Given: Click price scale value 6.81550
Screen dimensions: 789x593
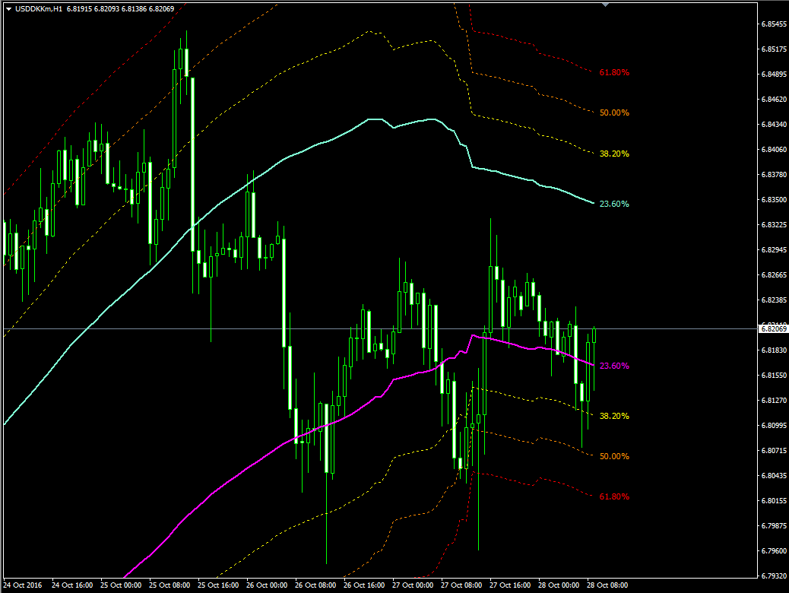Looking at the screenshot, I should pos(774,375).
